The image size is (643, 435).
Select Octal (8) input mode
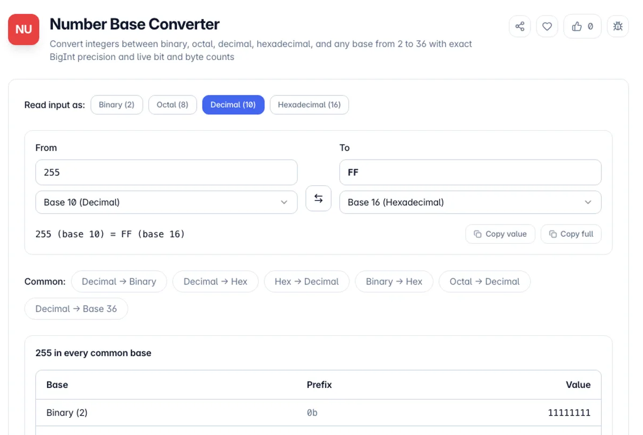(x=173, y=104)
